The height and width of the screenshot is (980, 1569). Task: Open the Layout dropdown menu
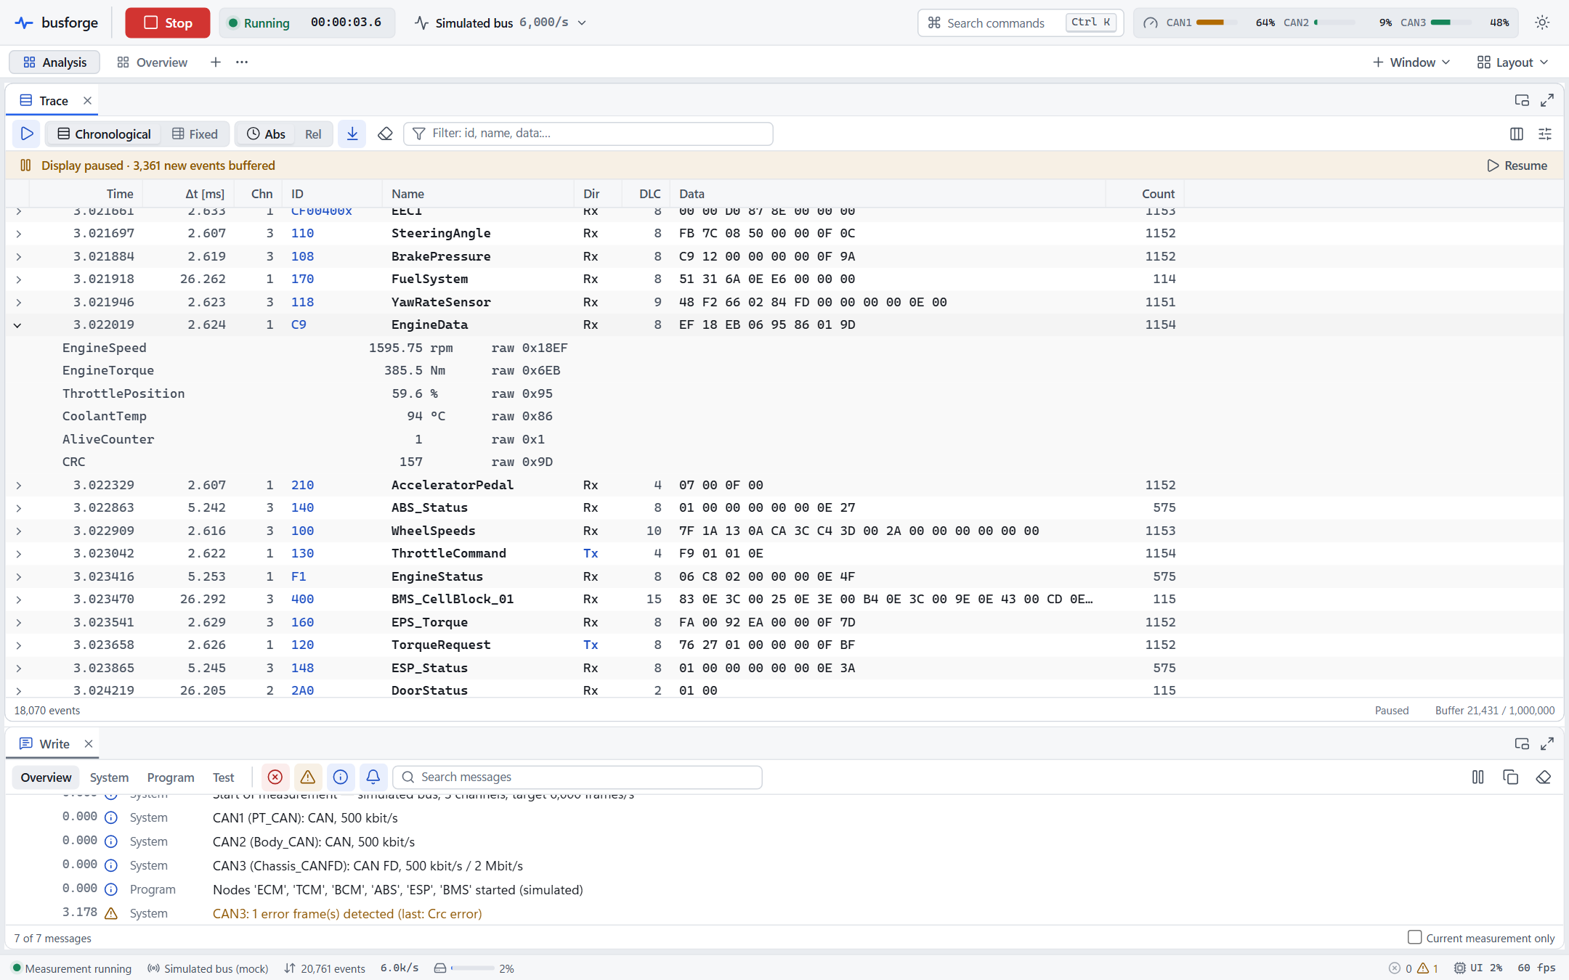pos(1513,62)
